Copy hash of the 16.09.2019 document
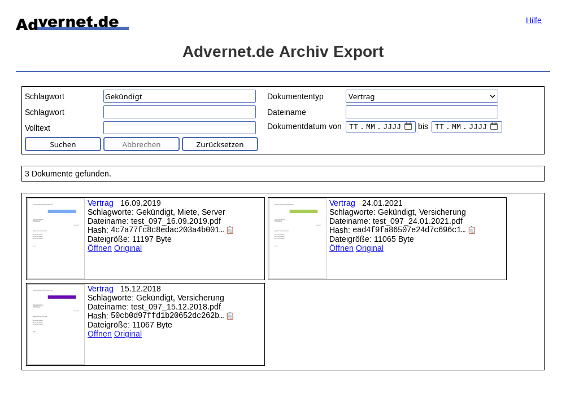Image resolution: width=566 pixels, height=407 pixels. 230,230
